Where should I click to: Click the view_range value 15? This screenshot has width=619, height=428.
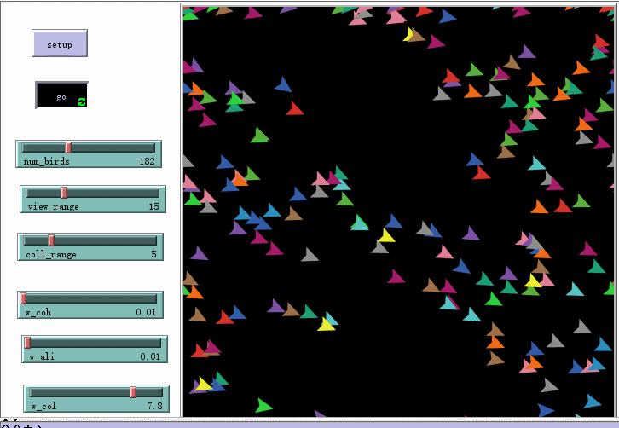coord(154,206)
